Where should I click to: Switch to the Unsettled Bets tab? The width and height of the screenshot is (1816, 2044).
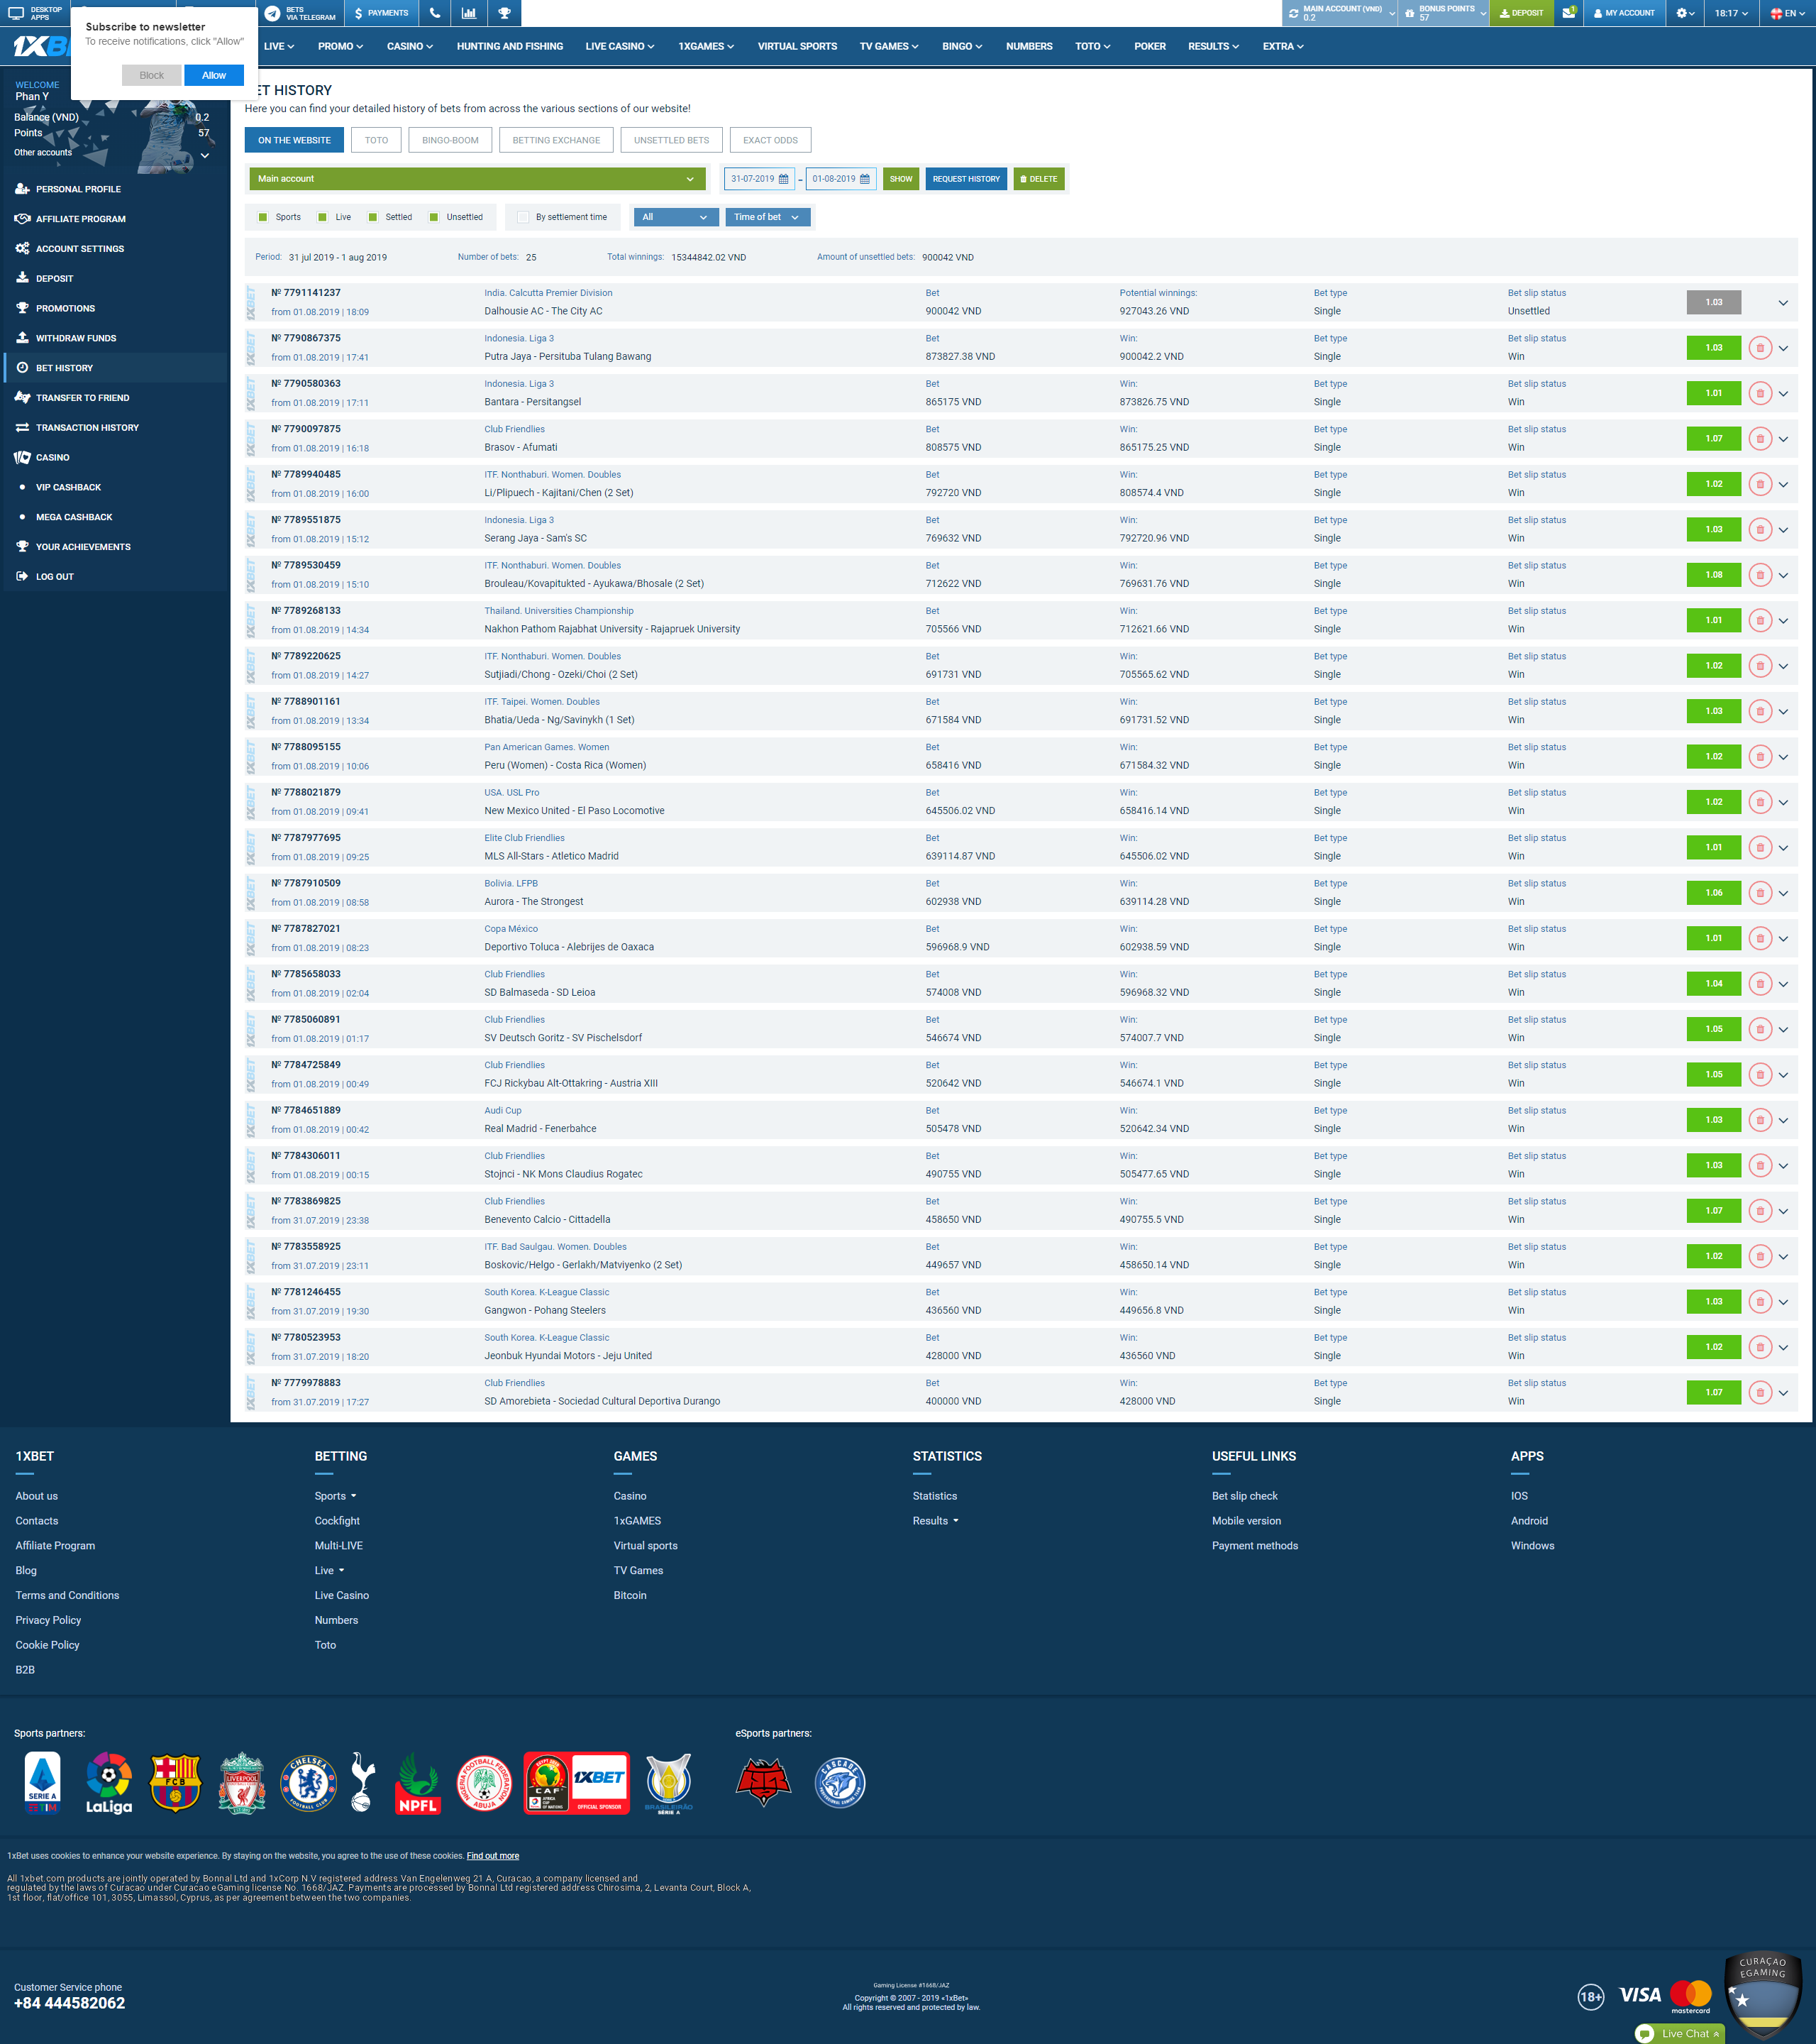pos(670,140)
